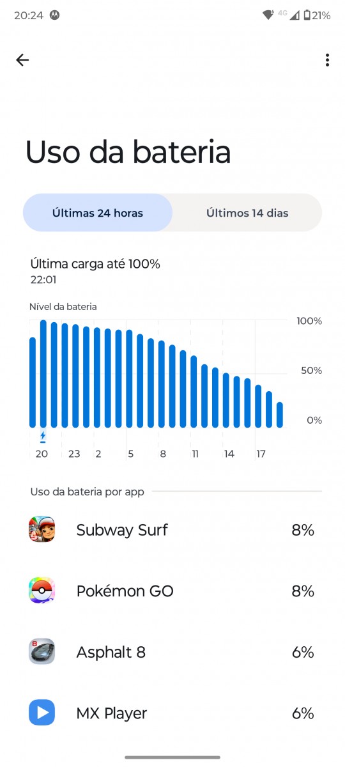This screenshot has height=767, width=345.
Task: Open Subway Surf battery usage details
Action: point(172,530)
